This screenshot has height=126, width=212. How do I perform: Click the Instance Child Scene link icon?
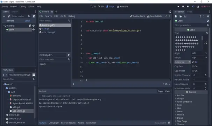coord(9,16)
